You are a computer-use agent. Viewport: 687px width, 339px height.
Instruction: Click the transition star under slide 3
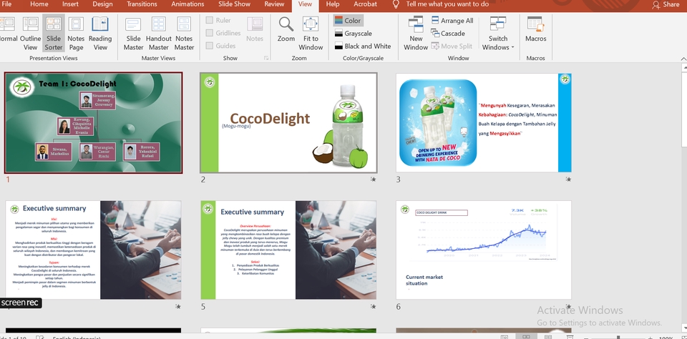tap(568, 179)
